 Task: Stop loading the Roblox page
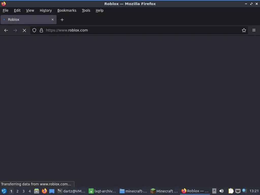click(24, 30)
